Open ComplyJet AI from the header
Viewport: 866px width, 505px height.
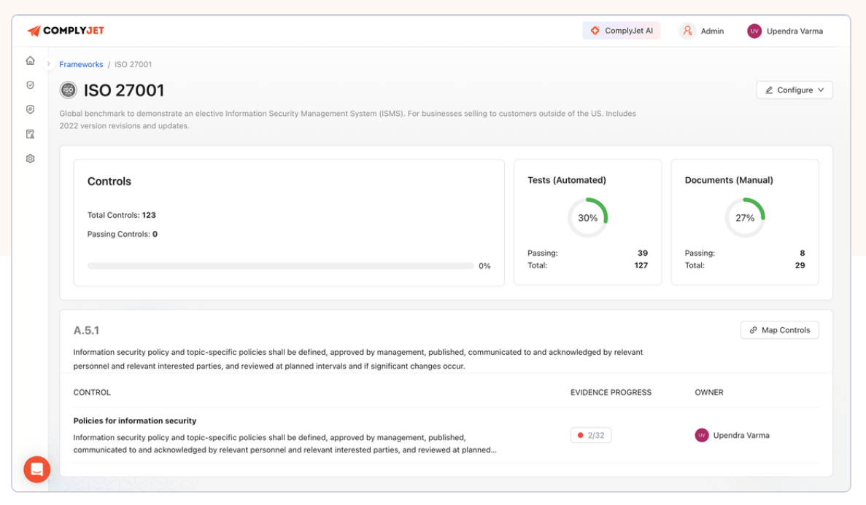point(621,31)
